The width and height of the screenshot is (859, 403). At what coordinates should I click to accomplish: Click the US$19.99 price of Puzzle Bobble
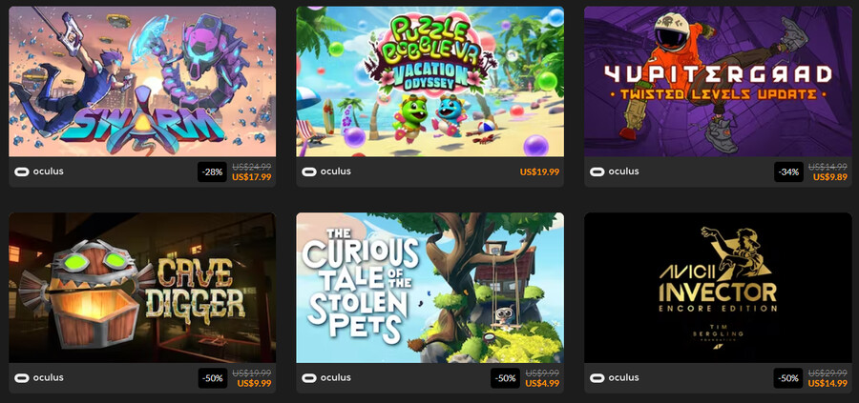point(539,171)
